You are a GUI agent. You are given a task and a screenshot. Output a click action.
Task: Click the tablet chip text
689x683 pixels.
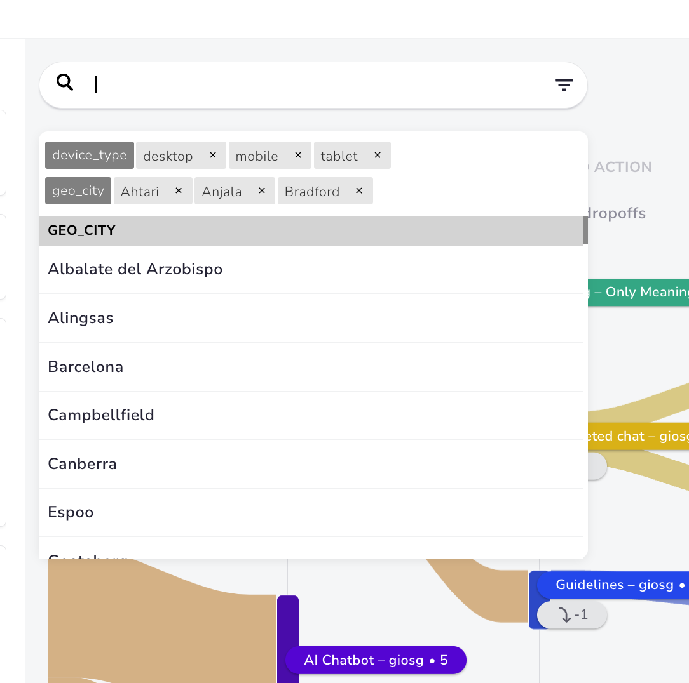pos(339,156)
